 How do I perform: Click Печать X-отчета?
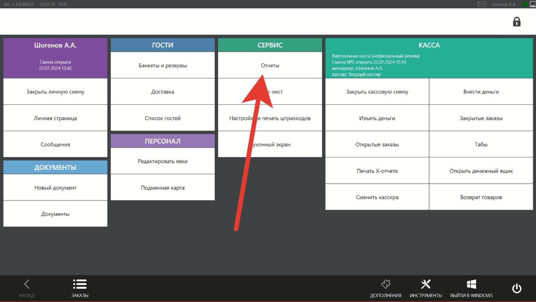377,171
